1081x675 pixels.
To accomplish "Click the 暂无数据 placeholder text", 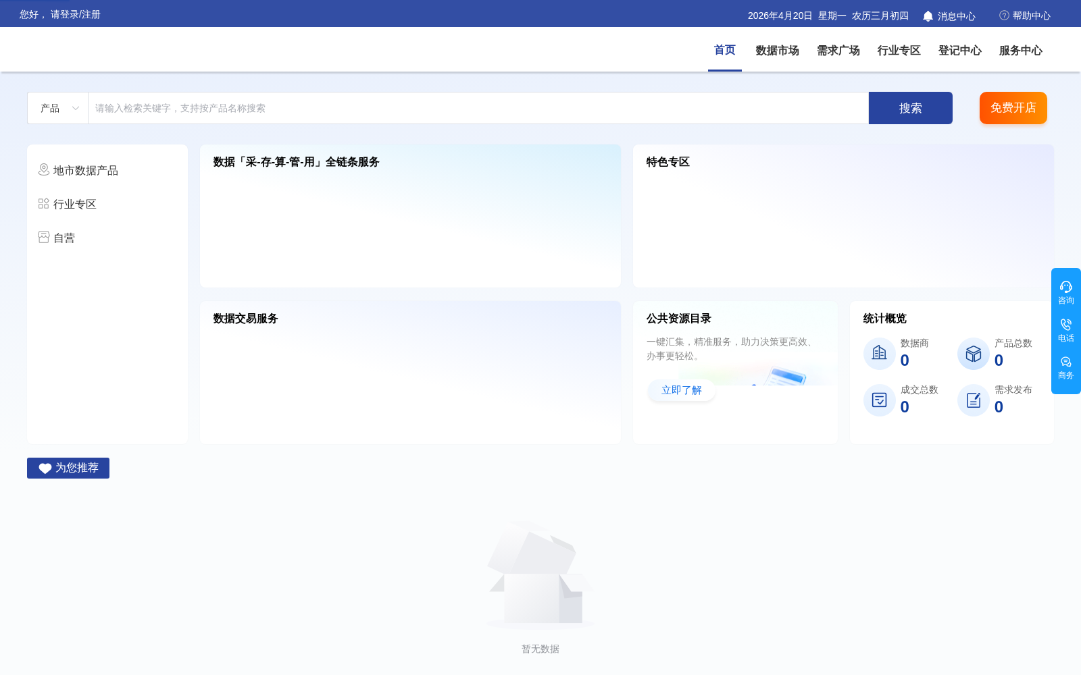I will point(540,649).
